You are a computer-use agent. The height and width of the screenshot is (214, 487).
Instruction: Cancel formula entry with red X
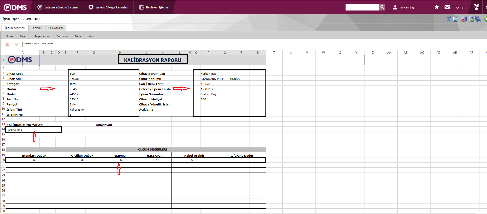7,44
